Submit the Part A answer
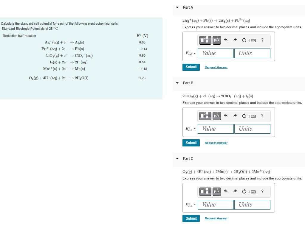The height and width of the screenshot is (228, 305). click(191, 67)
